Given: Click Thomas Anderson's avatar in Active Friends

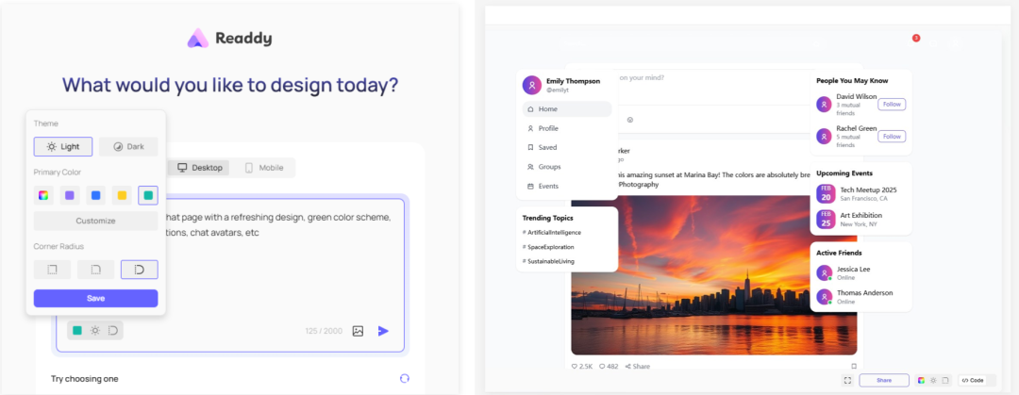Looking at the screenshot, I should pyautogui.click(x=824, y=296).
